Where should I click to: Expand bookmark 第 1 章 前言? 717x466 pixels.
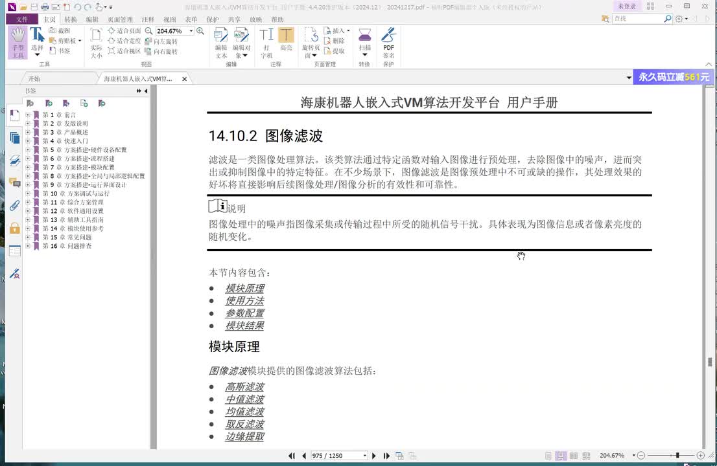(28, 115)
